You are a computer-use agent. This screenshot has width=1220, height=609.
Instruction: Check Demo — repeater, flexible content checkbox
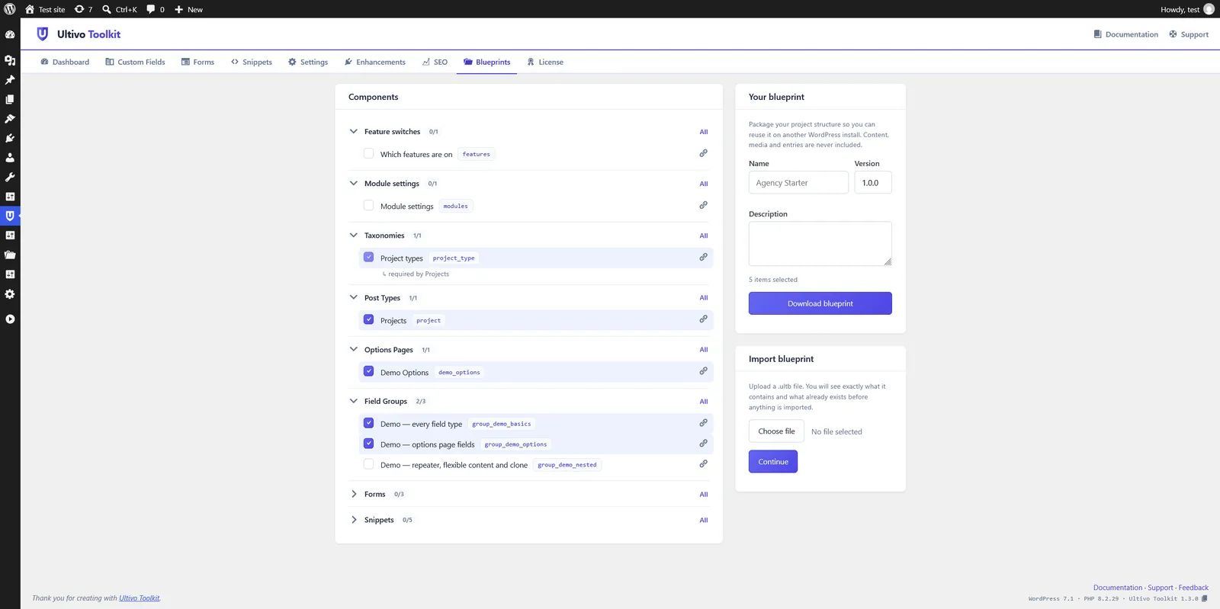coord(369,463)
